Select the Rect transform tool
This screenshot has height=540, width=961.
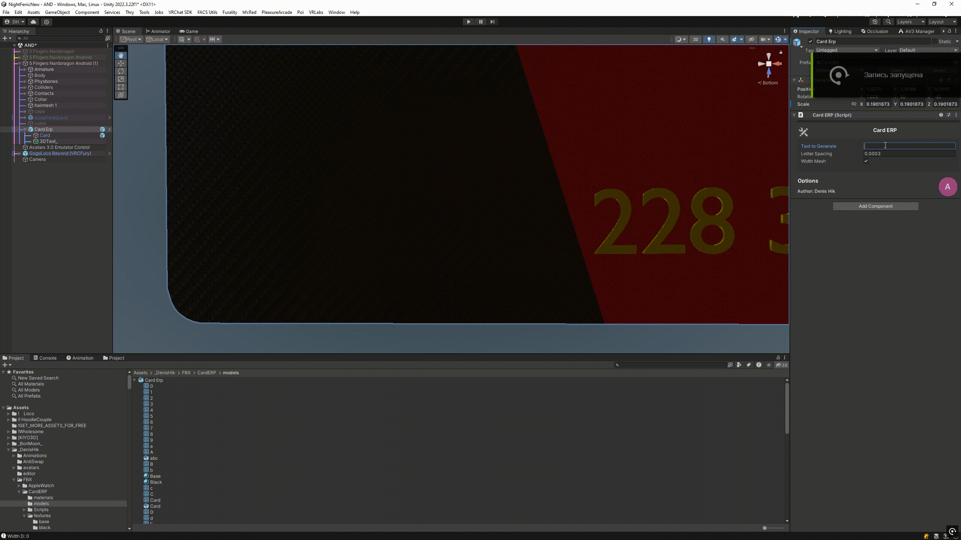(x=121, y=87)
